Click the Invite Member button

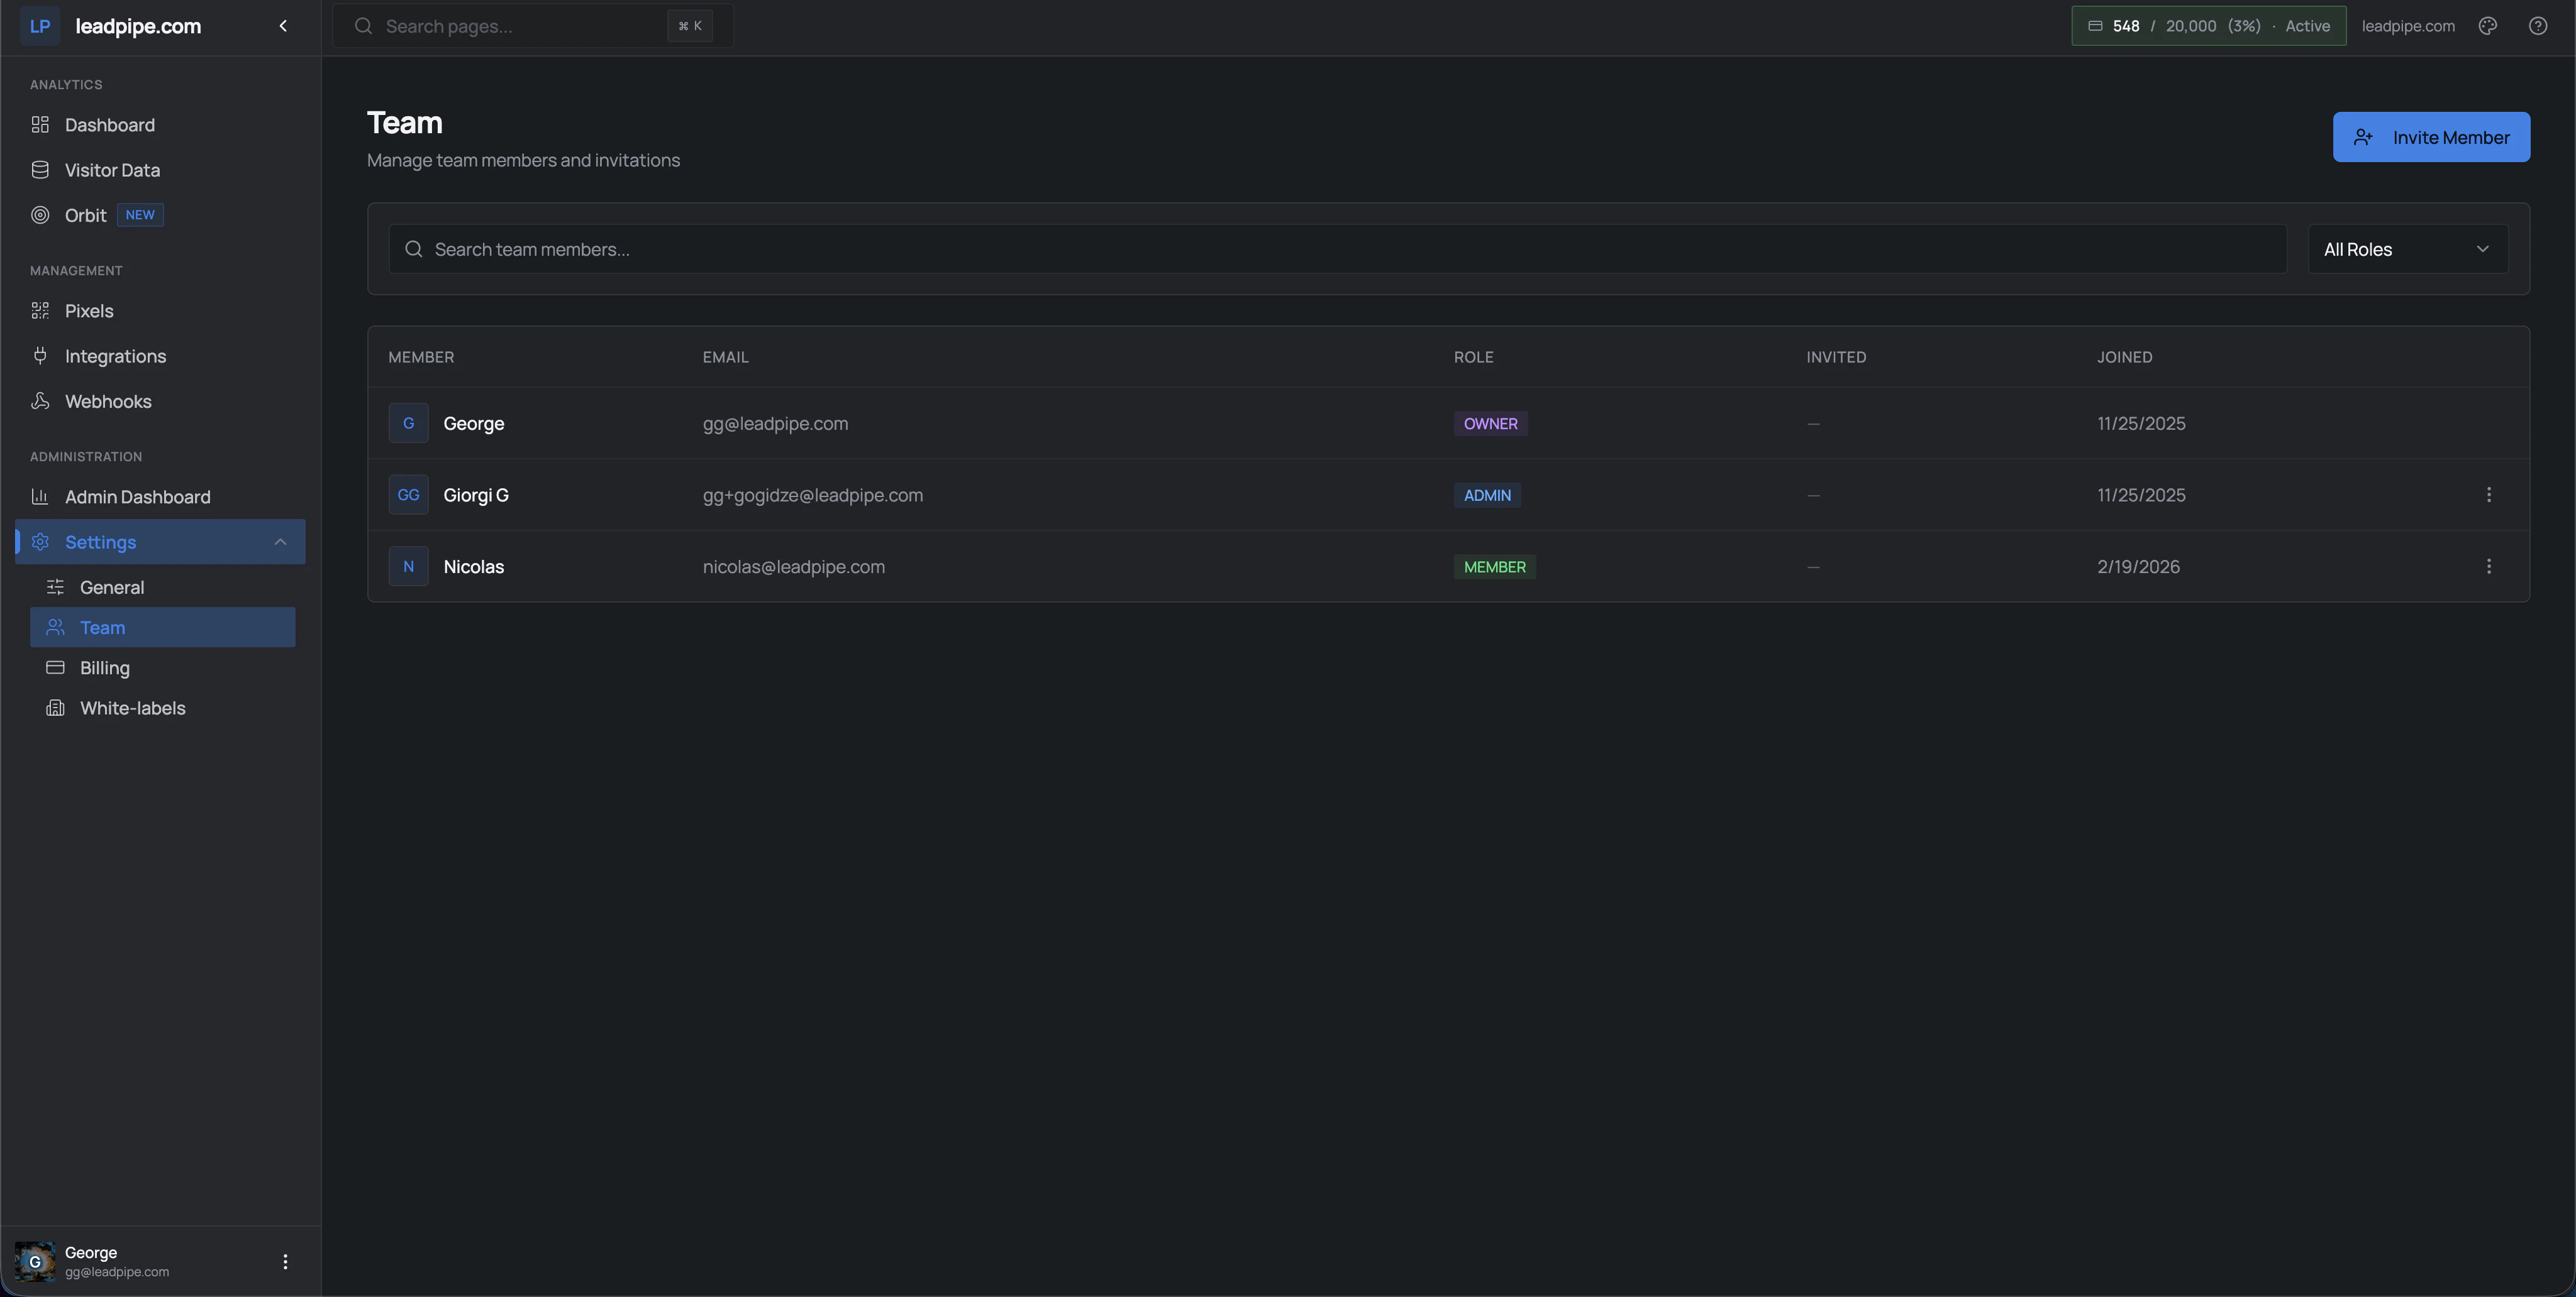2430,137
